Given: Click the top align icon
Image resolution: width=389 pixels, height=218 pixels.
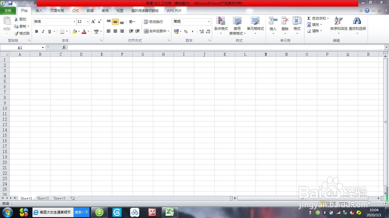Looking at the screenshot, I should tap(109, 22).
